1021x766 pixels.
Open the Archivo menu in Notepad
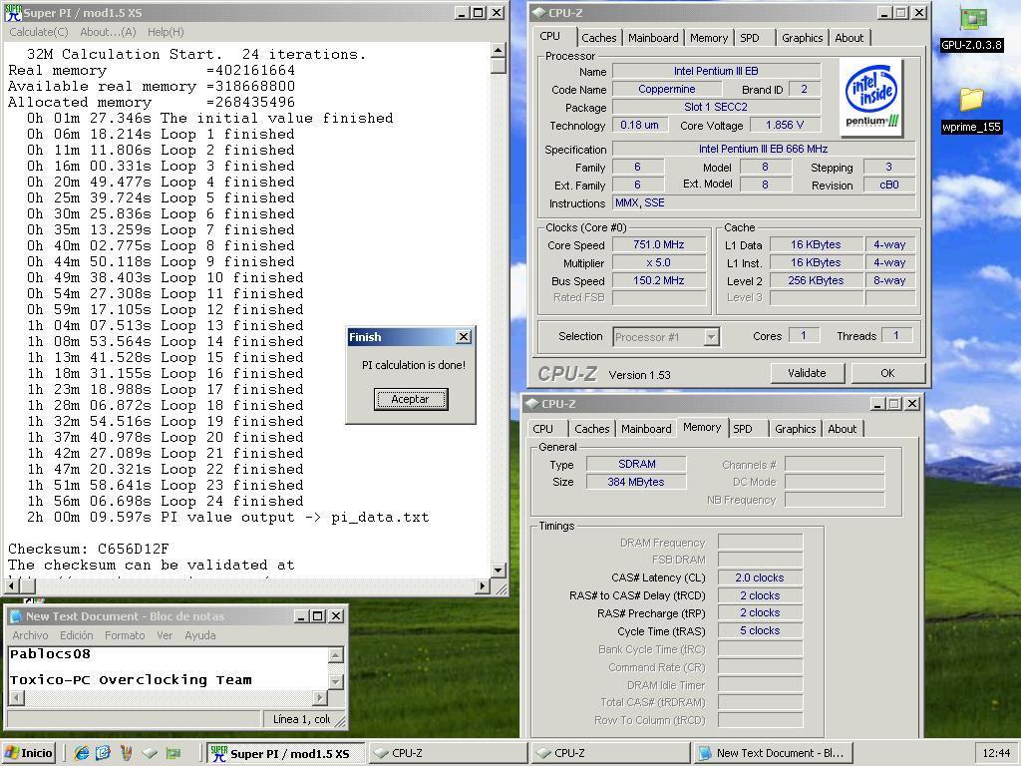[30, 635]
